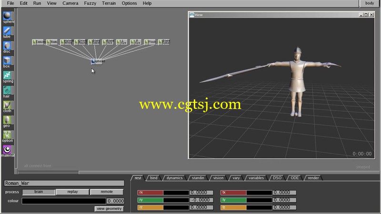Click the brain process button
This screenshot has width=381, height=214.
(x=39, y=192)
